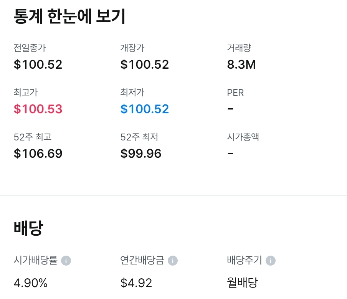Click the PER label
The image size is (347, 299).
pyautogui.click(x=235, y=93)
